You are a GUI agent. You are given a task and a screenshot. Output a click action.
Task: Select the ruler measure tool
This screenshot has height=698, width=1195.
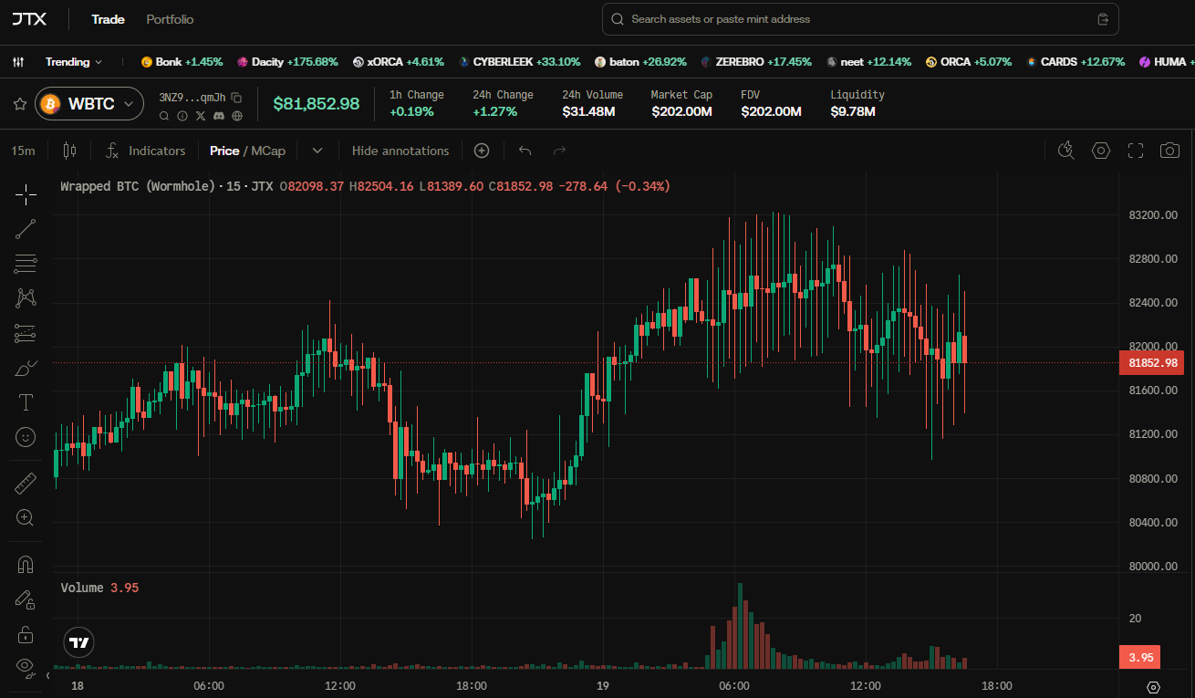pos(26,483)
